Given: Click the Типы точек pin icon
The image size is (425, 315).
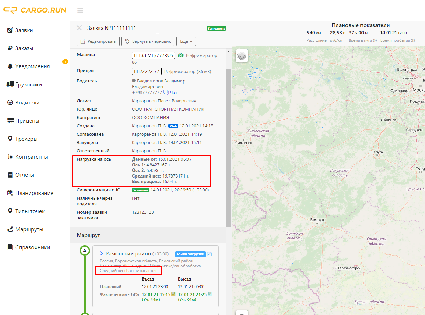Looking at the screenshot, I should 10,211.
